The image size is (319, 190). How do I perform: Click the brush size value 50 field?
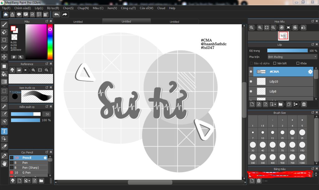(x=47, y=114)
